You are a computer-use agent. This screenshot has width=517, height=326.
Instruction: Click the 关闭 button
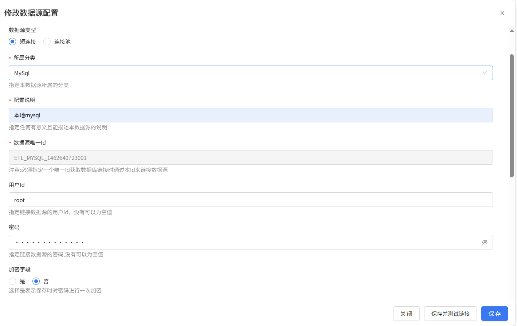coord(406,314)
